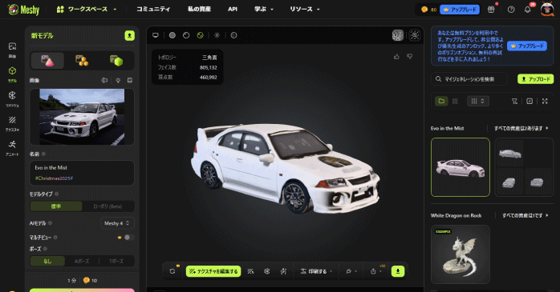Open the notifications bell
Viewport: 560px width, 292px height.
pyautogui.click(x=527, y=10)
